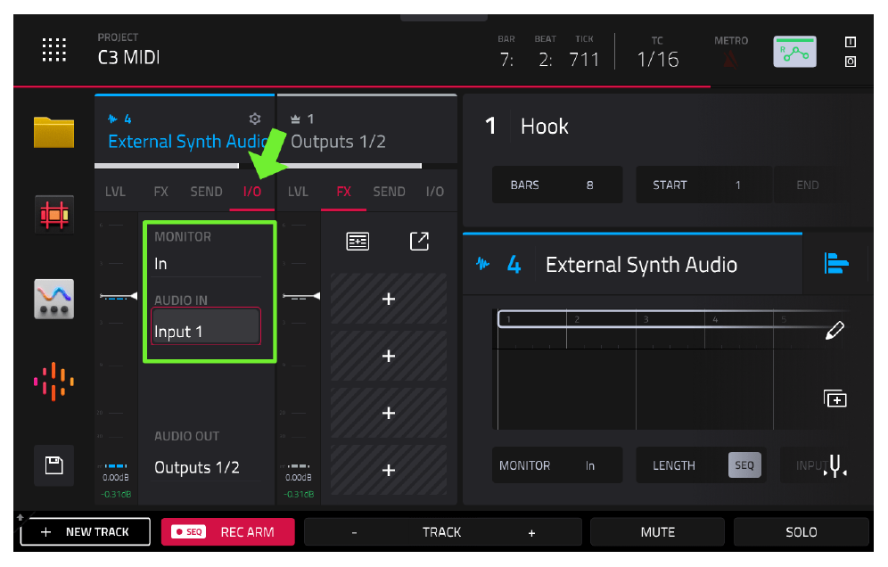Select the Outputs 1/2 channel header

point(367,130)
